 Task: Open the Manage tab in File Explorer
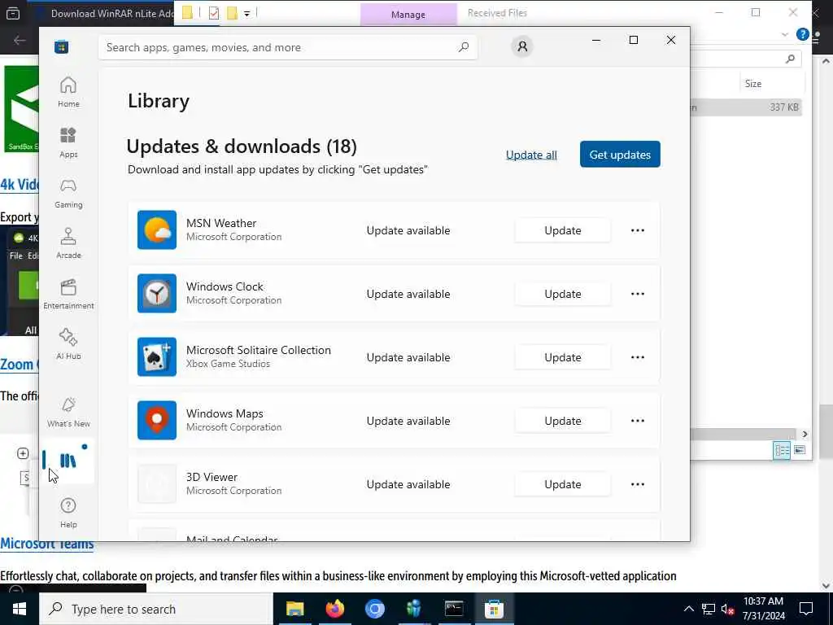[408, 15]
